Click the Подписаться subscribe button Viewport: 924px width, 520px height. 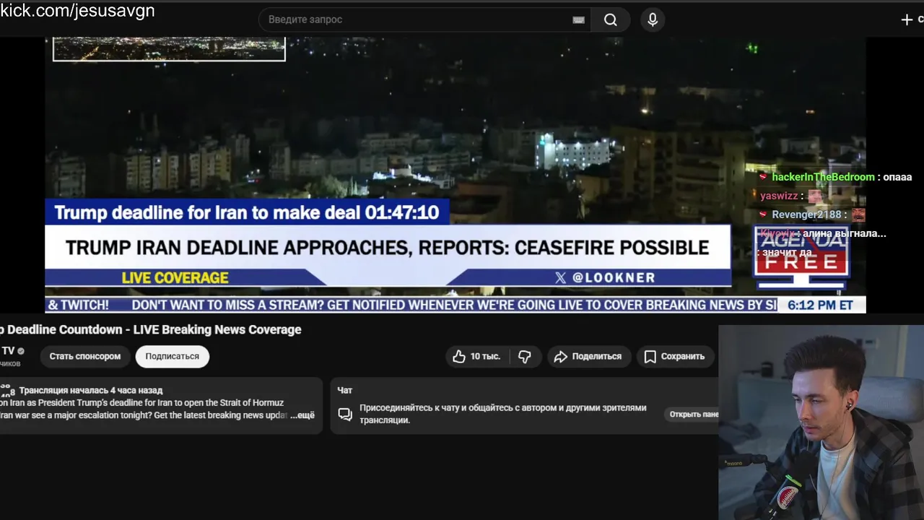172,356
